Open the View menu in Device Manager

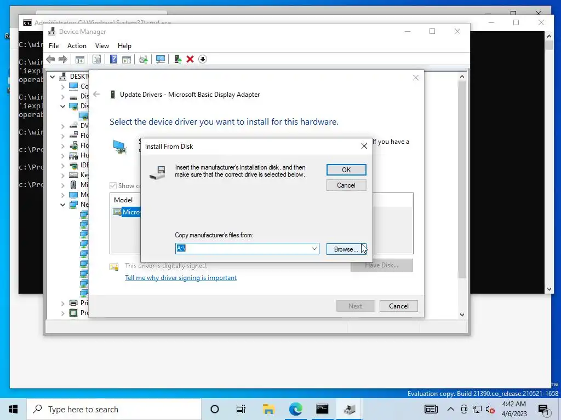coord(102,46)
